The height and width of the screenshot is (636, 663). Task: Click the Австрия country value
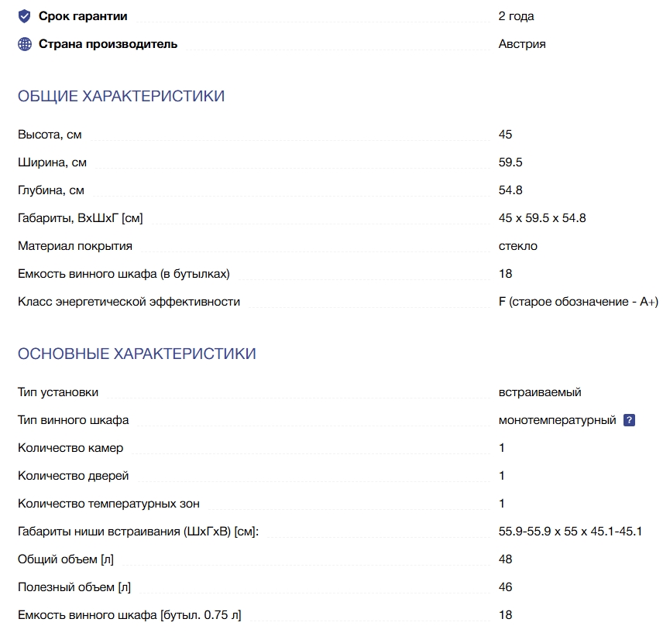(522, 44)
